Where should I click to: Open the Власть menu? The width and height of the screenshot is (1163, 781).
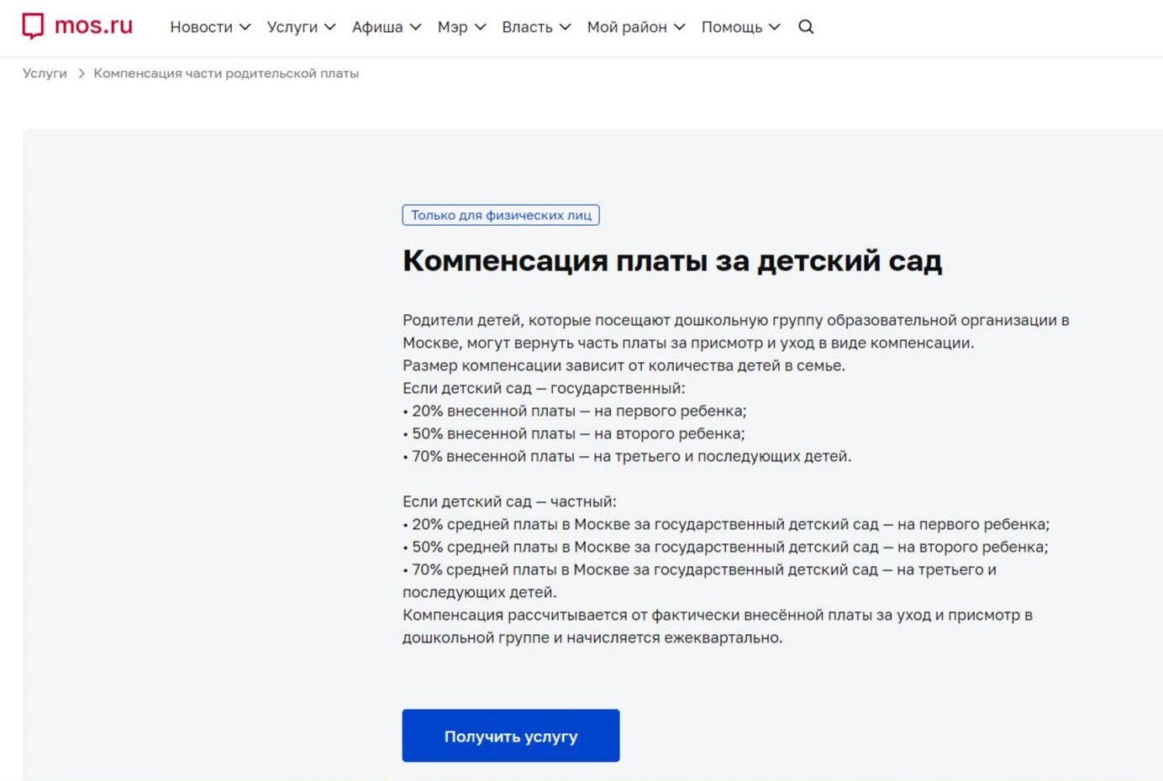(x=536, y=27)
